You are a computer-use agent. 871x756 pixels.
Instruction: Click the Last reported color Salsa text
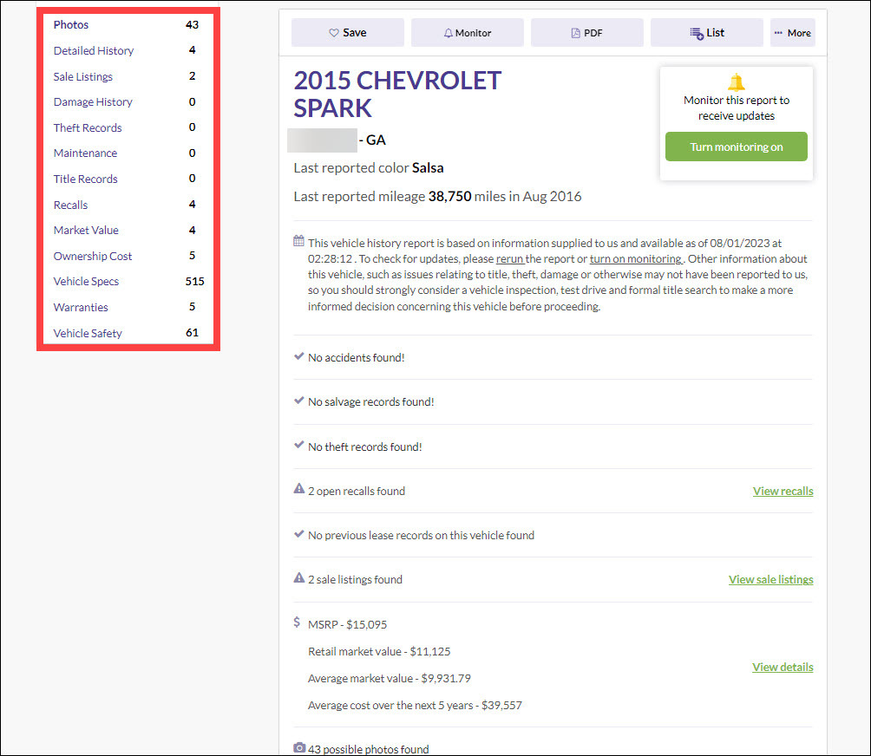click(369, 167)
